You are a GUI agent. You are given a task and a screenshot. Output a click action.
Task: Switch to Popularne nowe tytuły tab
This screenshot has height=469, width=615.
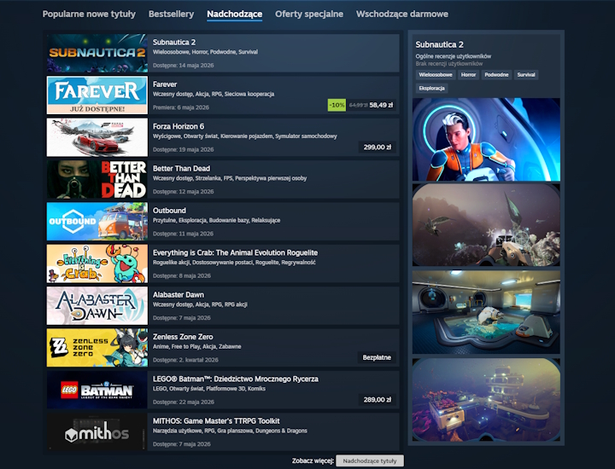click(89, 14)
